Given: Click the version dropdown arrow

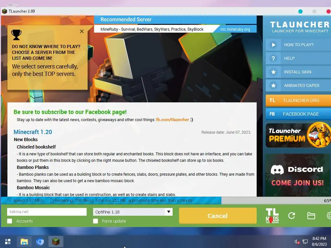Looking at the screenshot, I should (x=169, y=212).
